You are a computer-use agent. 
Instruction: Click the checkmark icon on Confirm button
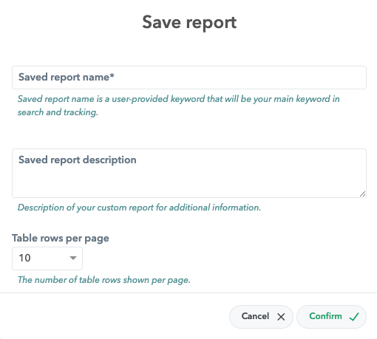(x=354, y=317)
